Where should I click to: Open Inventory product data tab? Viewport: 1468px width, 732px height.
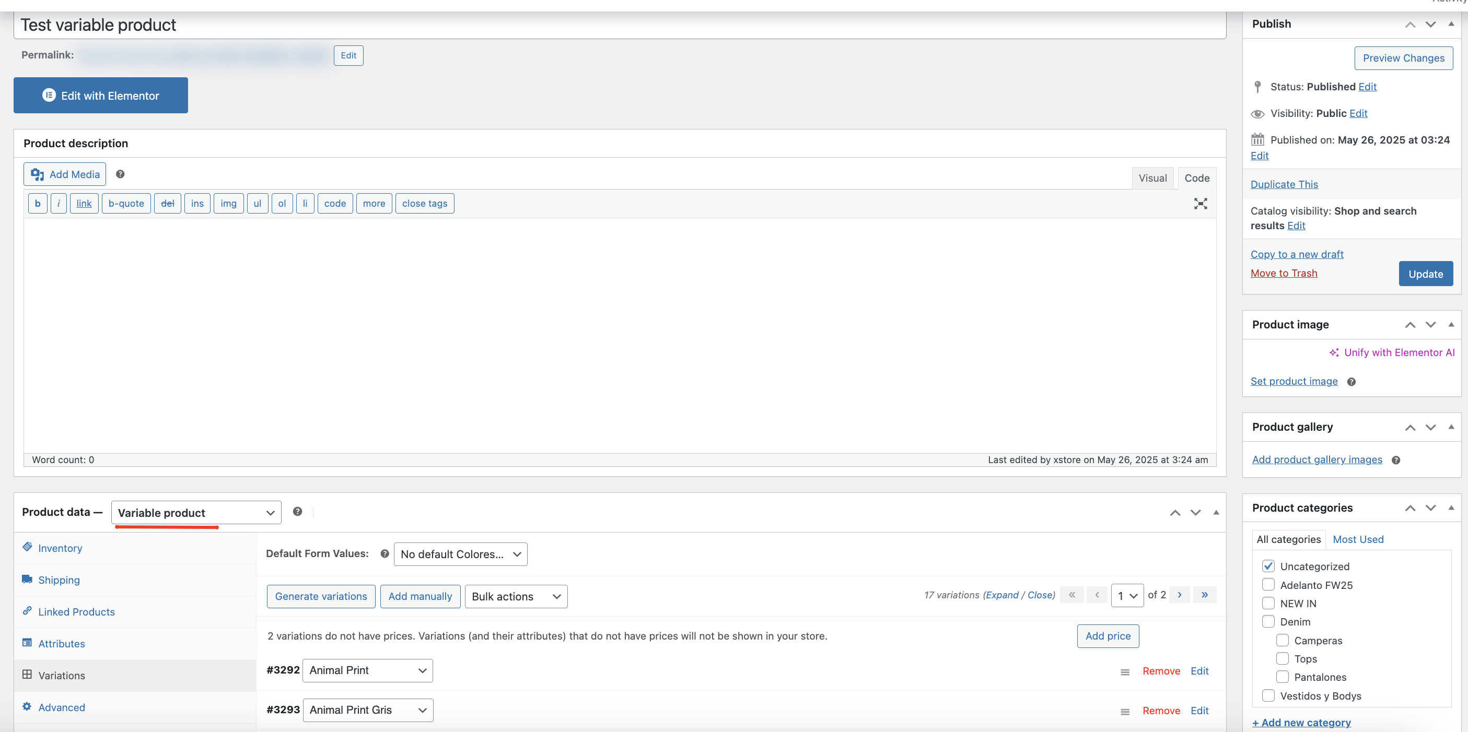tap(60, 548)
